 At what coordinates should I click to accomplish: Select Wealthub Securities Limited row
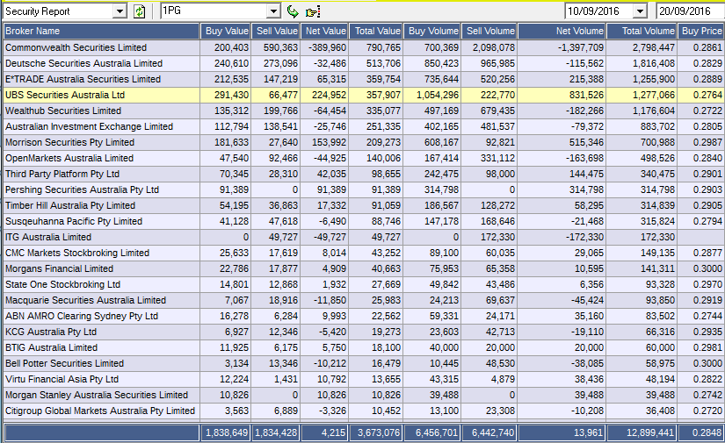coord(362,111)
